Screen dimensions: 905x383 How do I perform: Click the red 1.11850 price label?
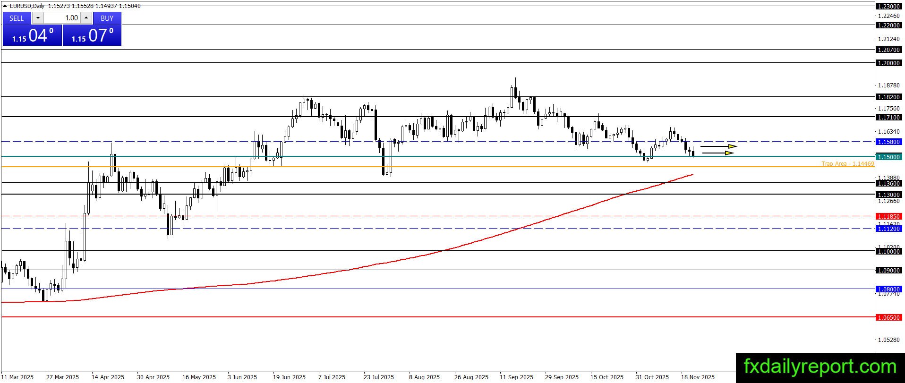pyautogui.click(x=888, y=216)
